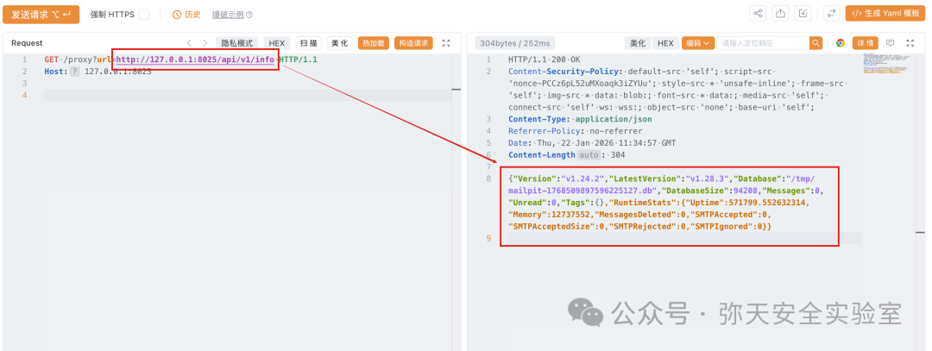This screenshot has height=351, width=932.
Task: Toggle HEX view in response panel
Action: click(665, 43)
